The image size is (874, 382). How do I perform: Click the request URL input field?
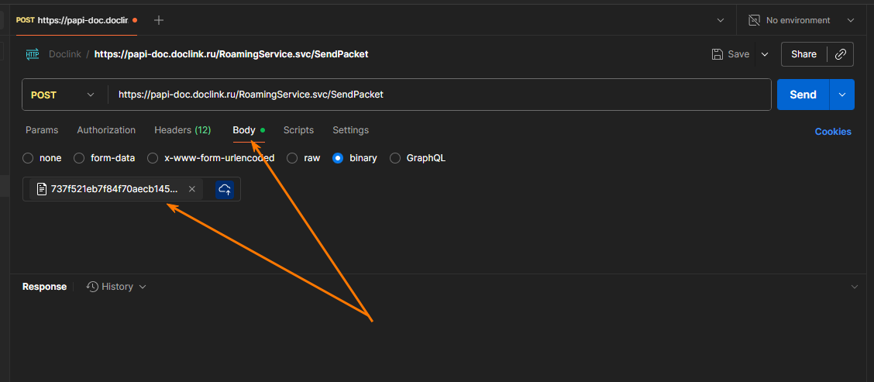(x=439, y=95)
